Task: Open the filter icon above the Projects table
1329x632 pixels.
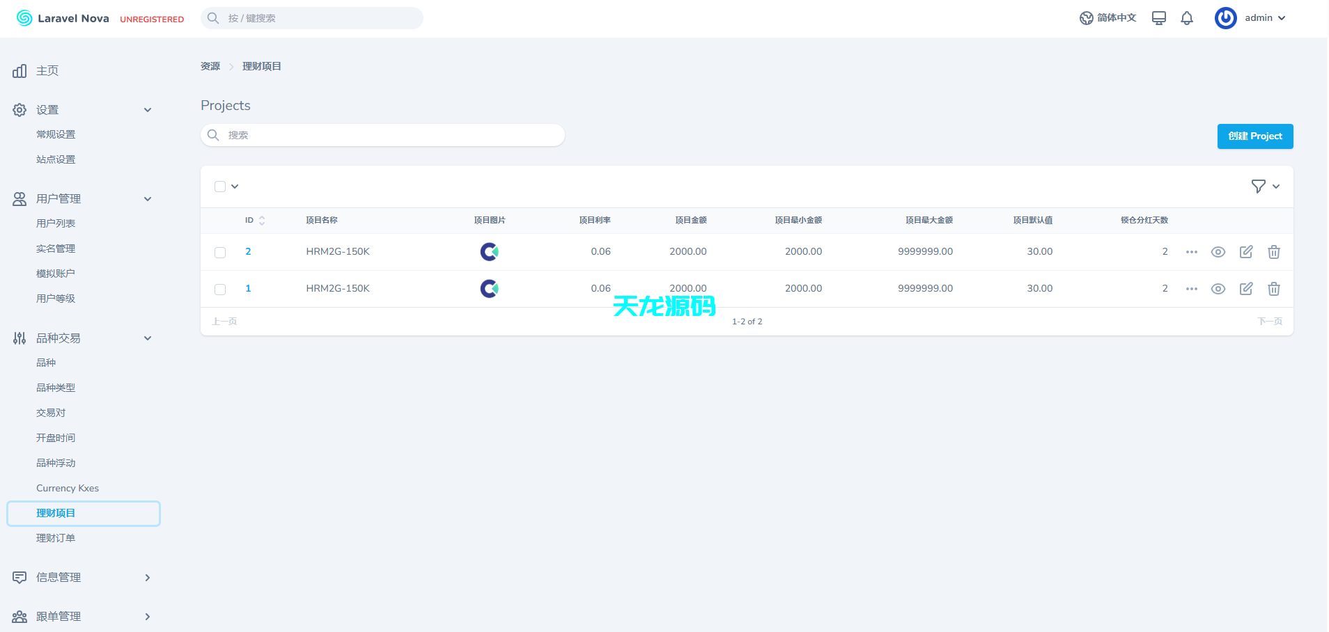Action: 1258,186
